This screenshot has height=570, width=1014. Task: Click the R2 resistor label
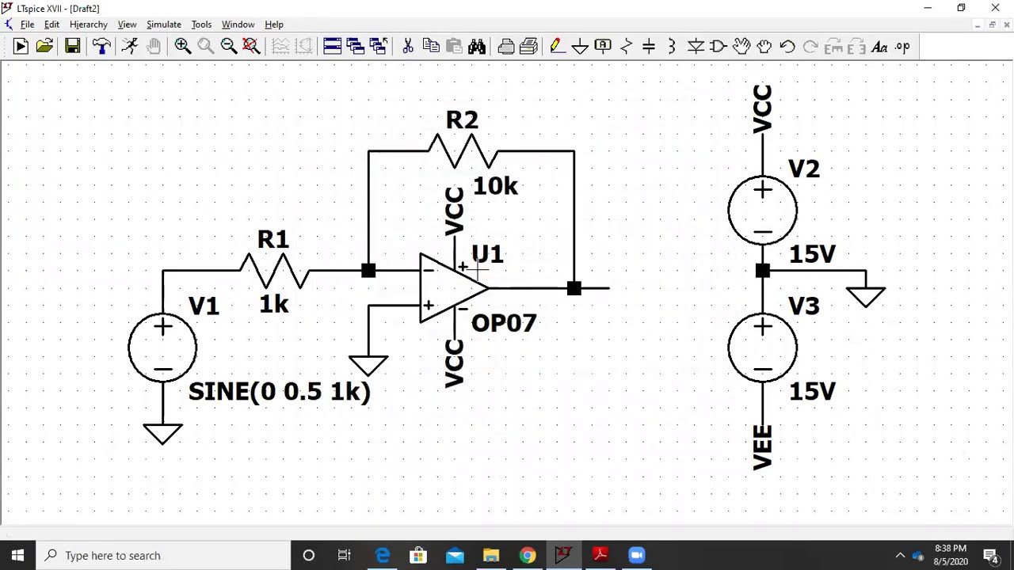coord(463,120)
